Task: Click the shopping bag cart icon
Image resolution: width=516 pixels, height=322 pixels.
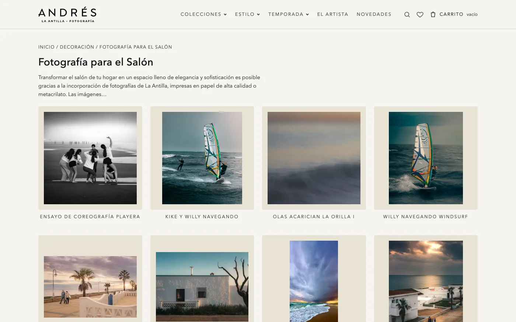Action: tap(433, 14)
